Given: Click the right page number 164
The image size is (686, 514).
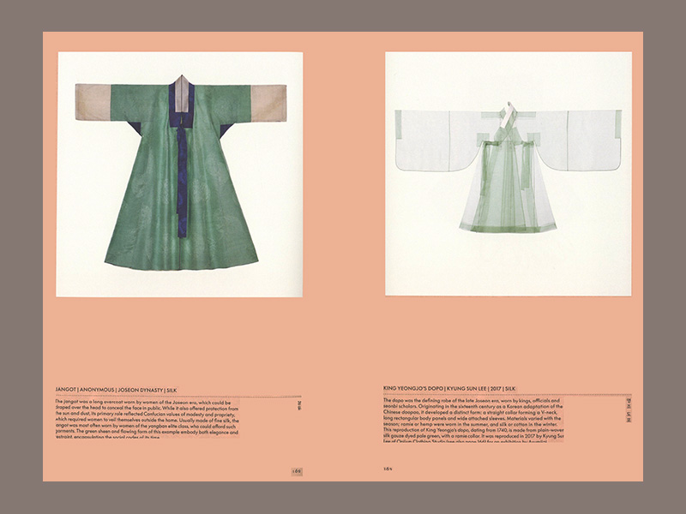Looking at the screenshot, I should point(387,469).
